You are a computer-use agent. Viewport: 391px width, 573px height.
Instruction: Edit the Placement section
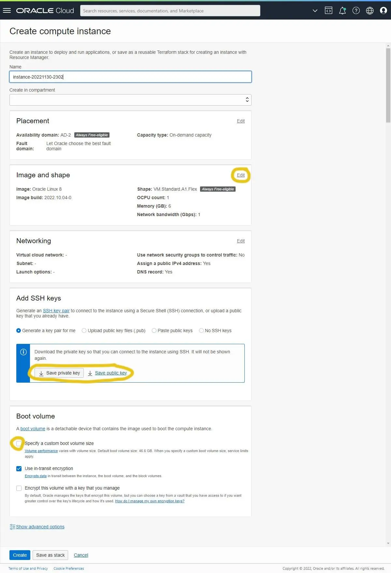click(x=241, y=121)
